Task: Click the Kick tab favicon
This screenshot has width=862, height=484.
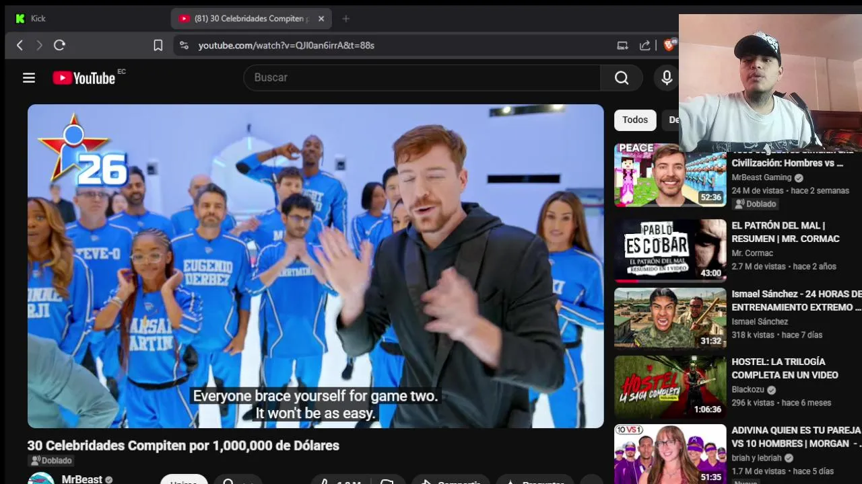Action: pyautogui.click(x=20, y=19)
